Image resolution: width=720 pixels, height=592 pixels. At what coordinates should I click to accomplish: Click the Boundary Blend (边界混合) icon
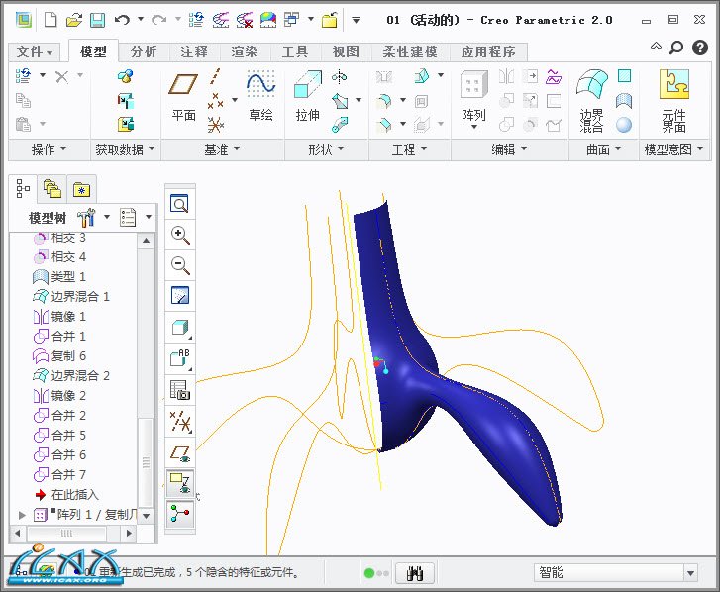coord(591,98)
